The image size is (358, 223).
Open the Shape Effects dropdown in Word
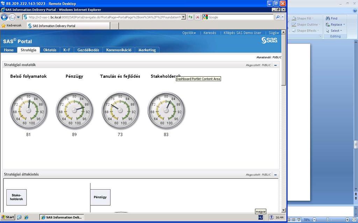pyautogui.click(x=305, y=31)
